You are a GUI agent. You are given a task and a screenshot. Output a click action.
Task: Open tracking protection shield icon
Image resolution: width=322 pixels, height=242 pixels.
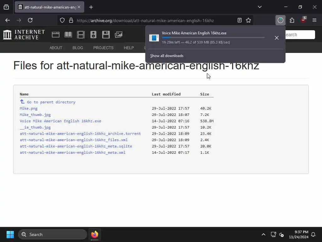tap(62, 20)
